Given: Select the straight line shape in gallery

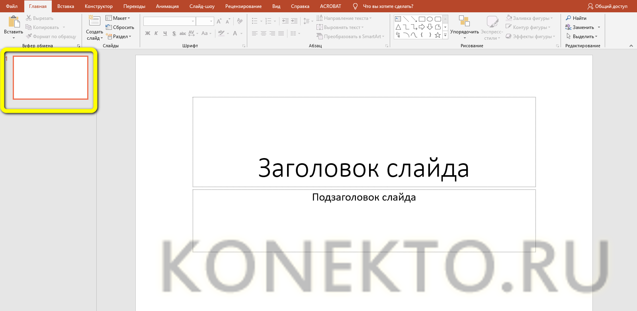Looking at the screenshot, I should [406, 19].
